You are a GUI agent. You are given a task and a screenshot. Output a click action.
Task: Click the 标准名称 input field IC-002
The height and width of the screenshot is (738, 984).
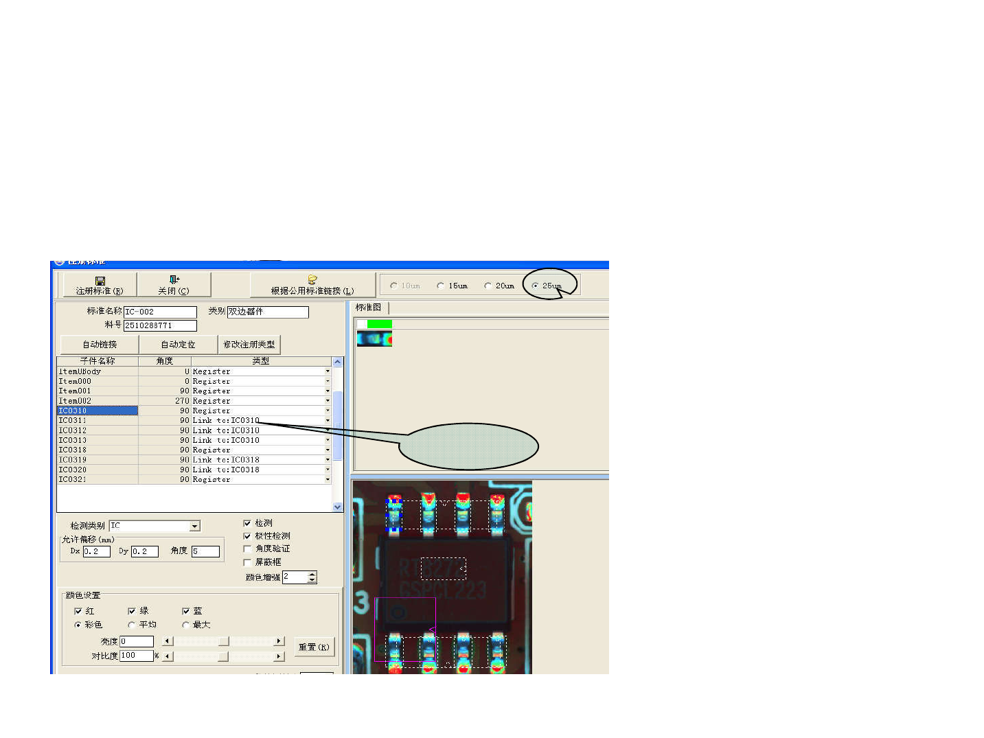click(x=160, y=312)
